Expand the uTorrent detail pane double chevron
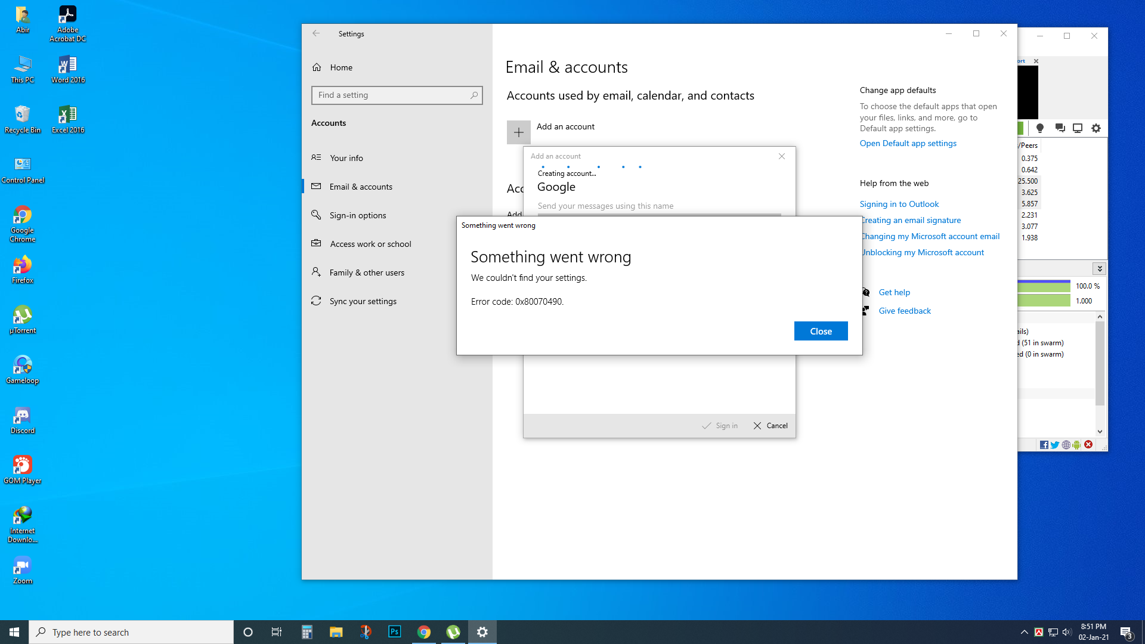 pyautogui.click(x=1099, y=269)
